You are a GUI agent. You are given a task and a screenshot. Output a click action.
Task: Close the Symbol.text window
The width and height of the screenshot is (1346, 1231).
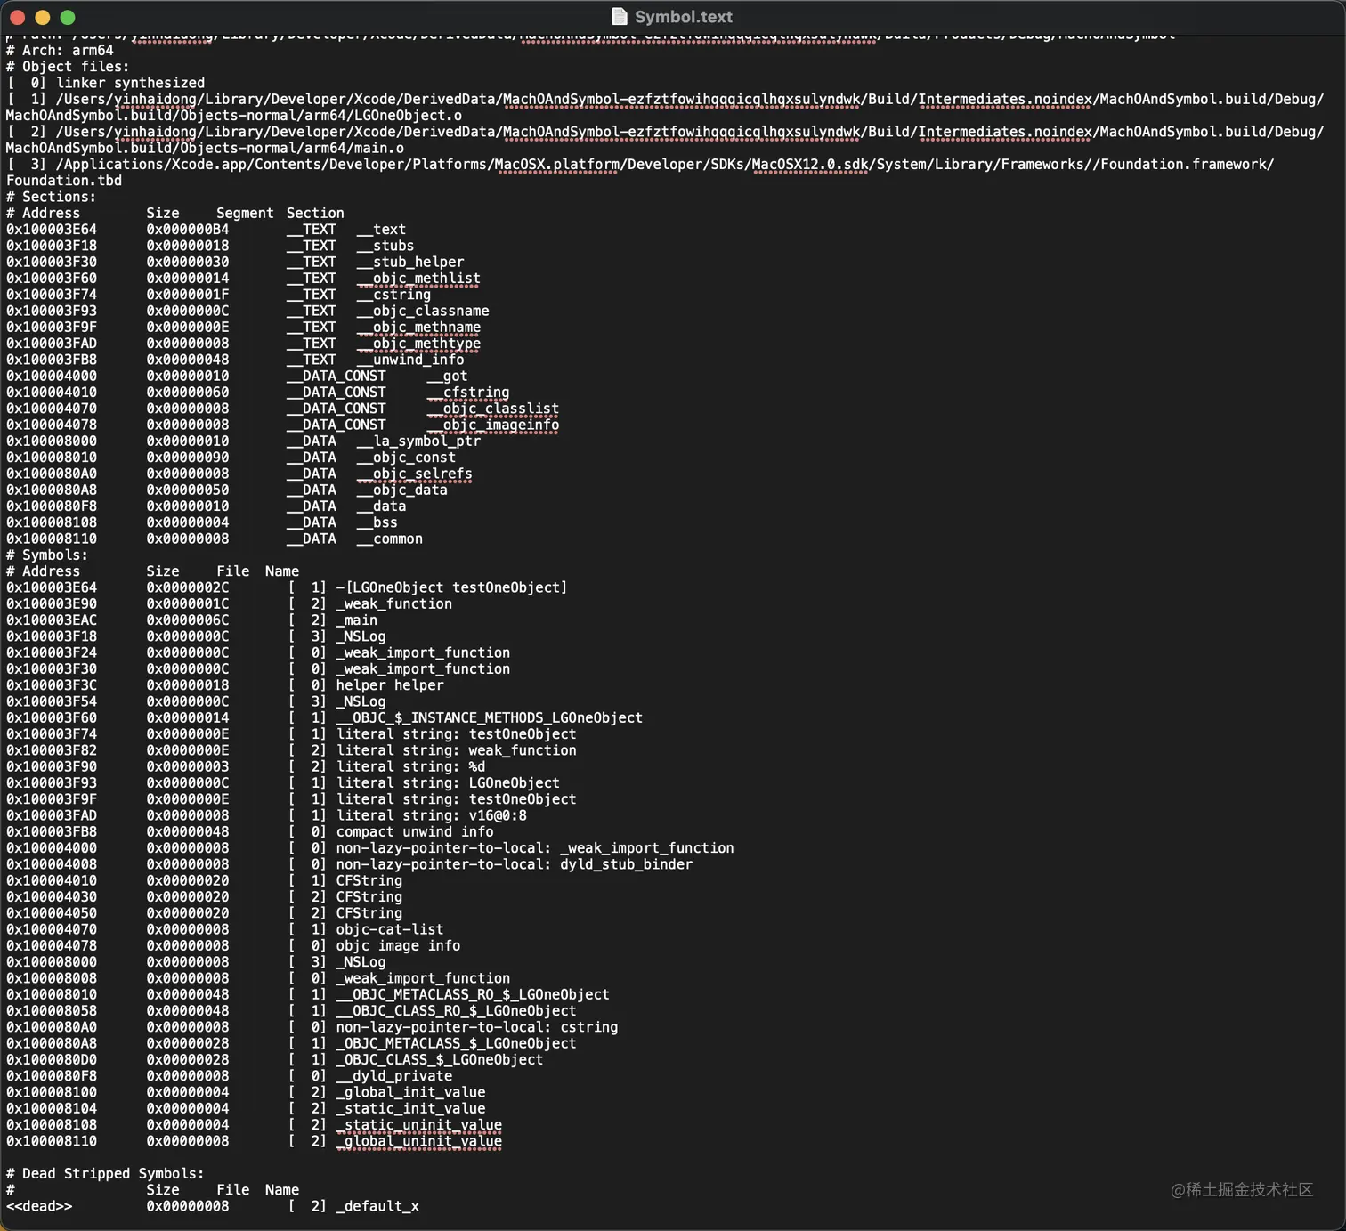coord(17,17)
